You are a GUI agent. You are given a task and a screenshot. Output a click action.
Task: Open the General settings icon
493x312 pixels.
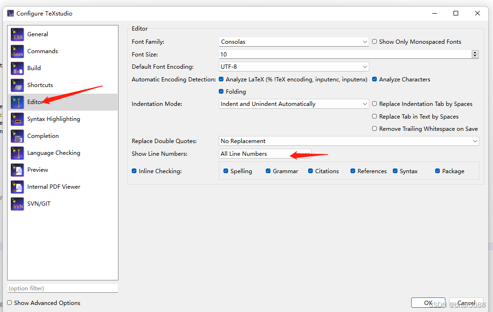coord(17,34)
